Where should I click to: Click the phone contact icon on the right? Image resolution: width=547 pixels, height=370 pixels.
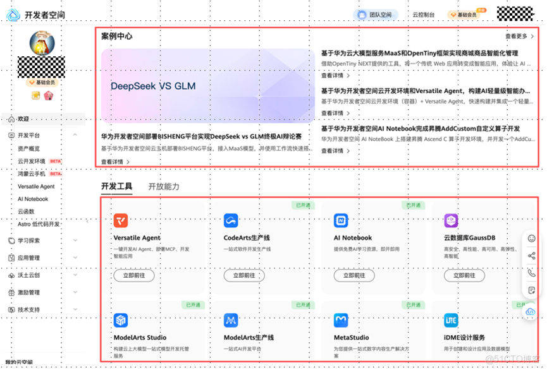(531, 273)
